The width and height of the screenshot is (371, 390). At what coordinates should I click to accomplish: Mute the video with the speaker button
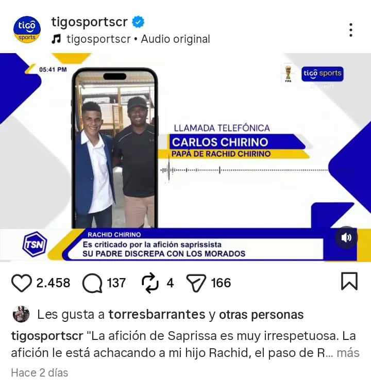tap(346, 237)
